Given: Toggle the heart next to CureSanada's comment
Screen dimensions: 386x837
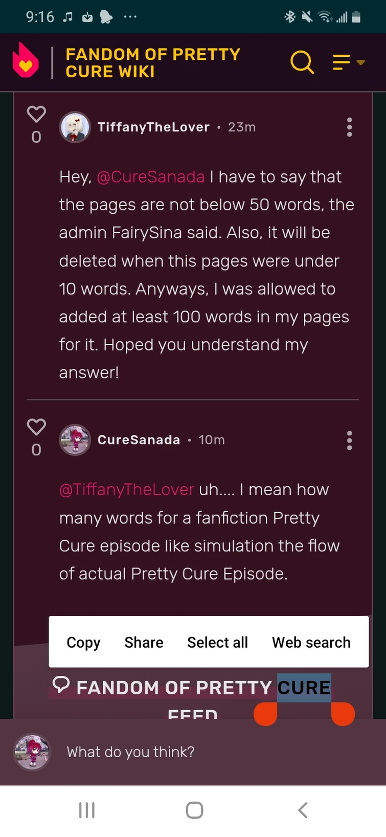Looking at the screenshot, I should pos(36,427).
